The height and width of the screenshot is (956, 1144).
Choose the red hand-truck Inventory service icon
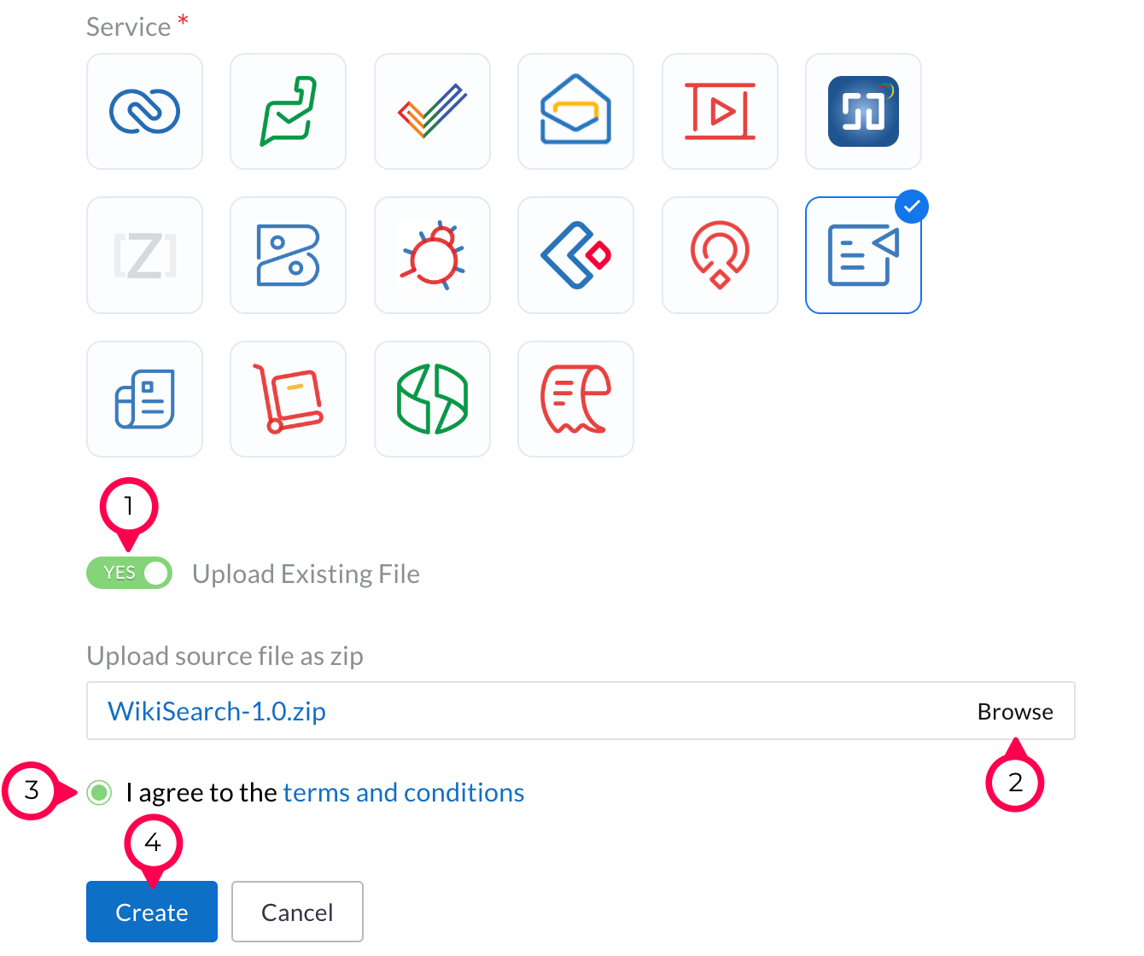click(x=288, y=399)
